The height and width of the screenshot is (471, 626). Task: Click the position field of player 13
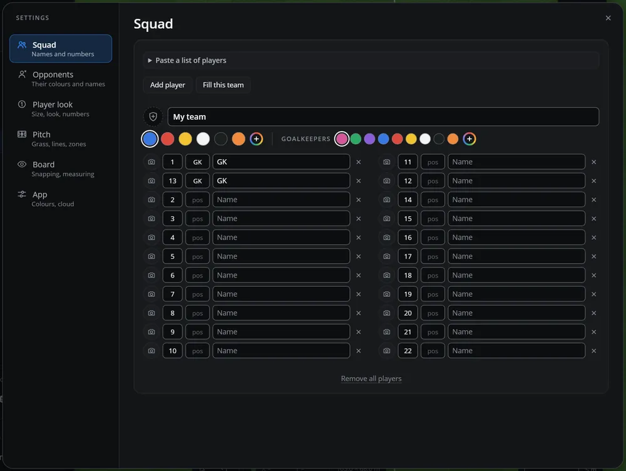(197, 180)
